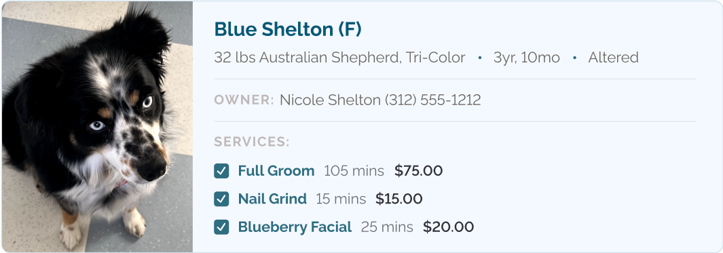Click the Australian Shepherd, Tri-Color breed text

362,58
